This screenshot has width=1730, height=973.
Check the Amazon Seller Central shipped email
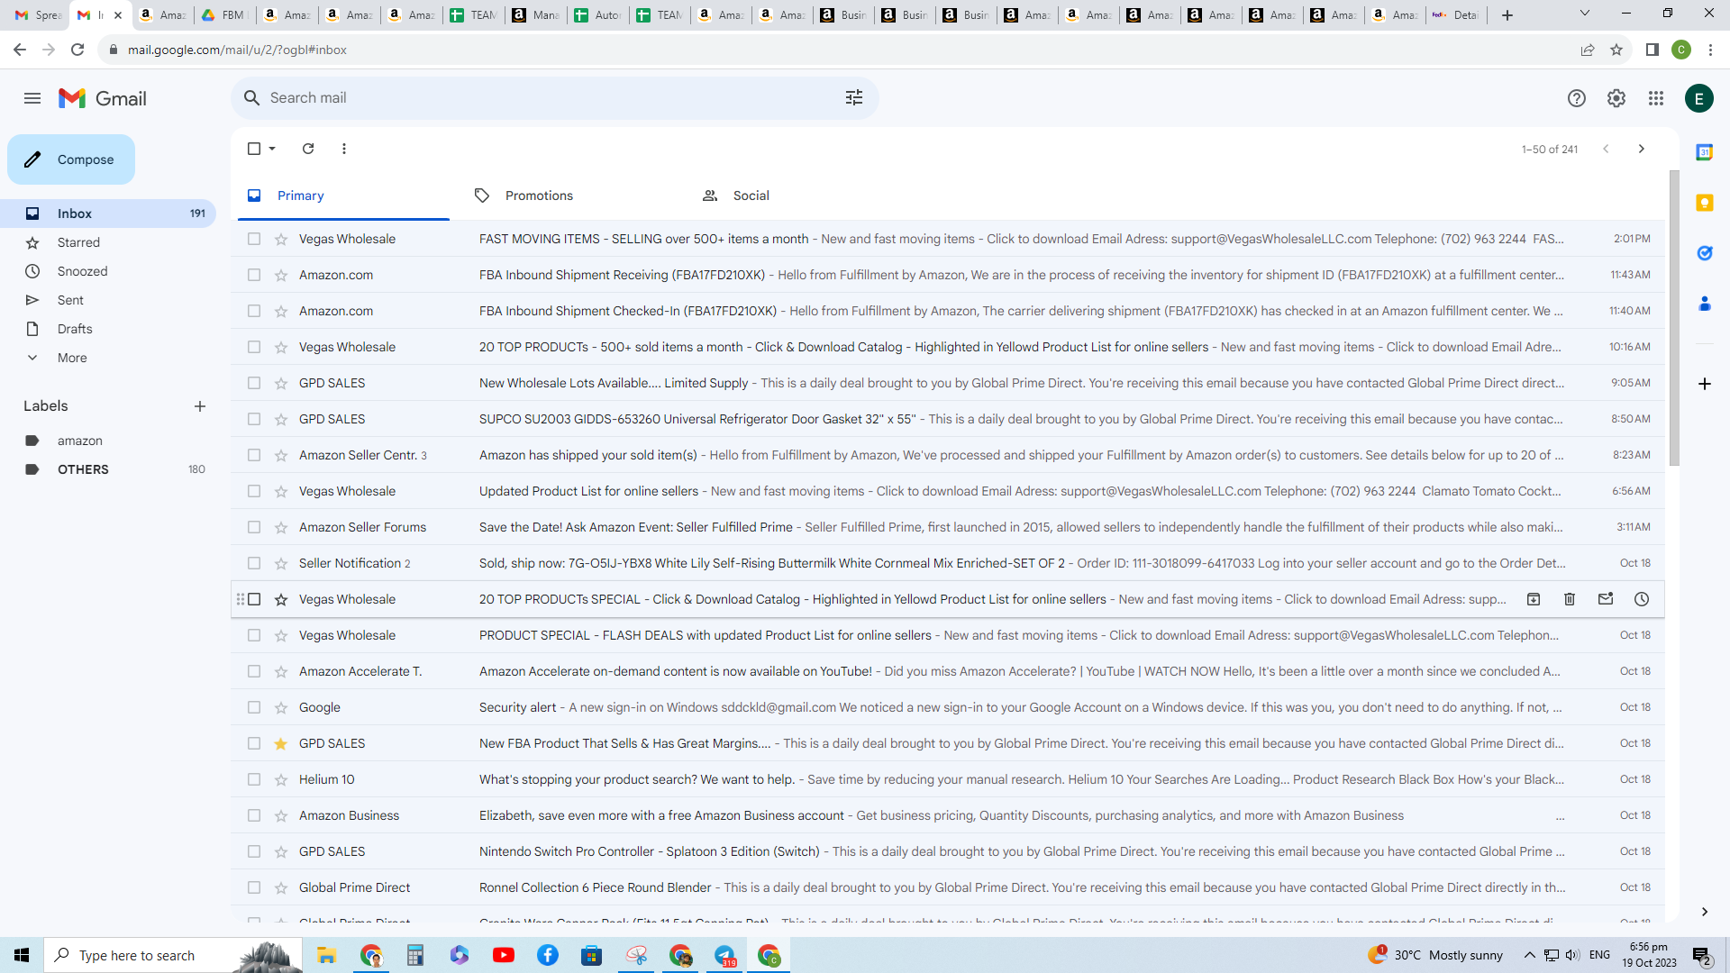click(254, 455)
